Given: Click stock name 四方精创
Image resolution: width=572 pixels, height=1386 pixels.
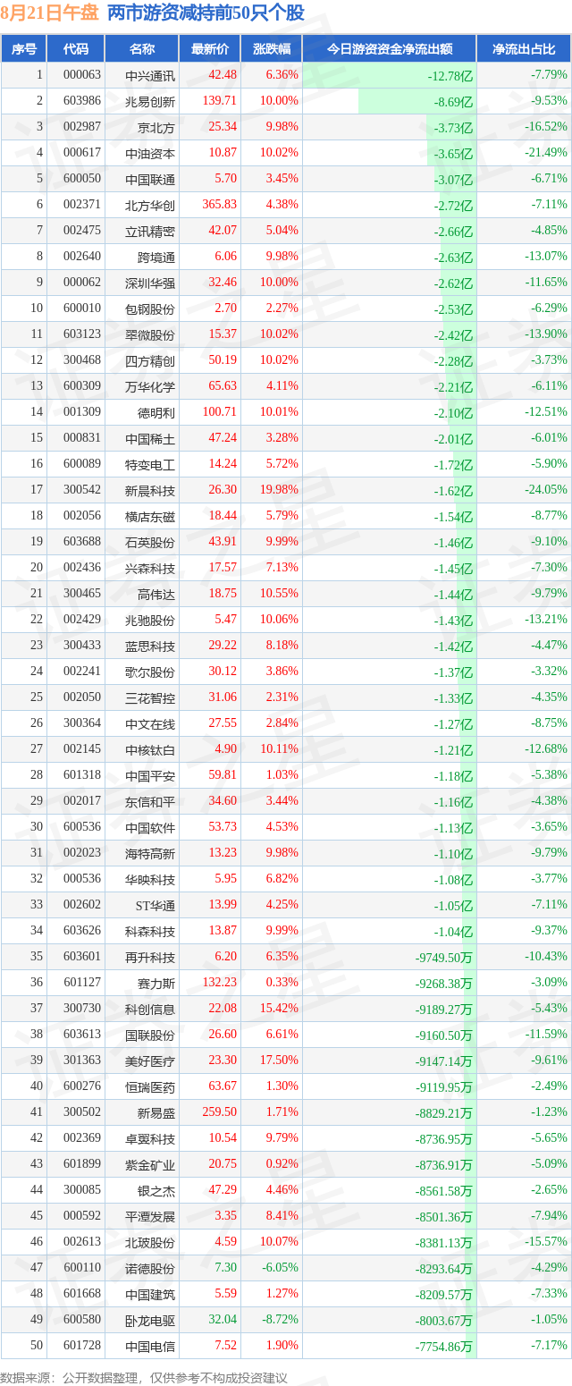Looking at the screenshot, I should pos(150,360).
